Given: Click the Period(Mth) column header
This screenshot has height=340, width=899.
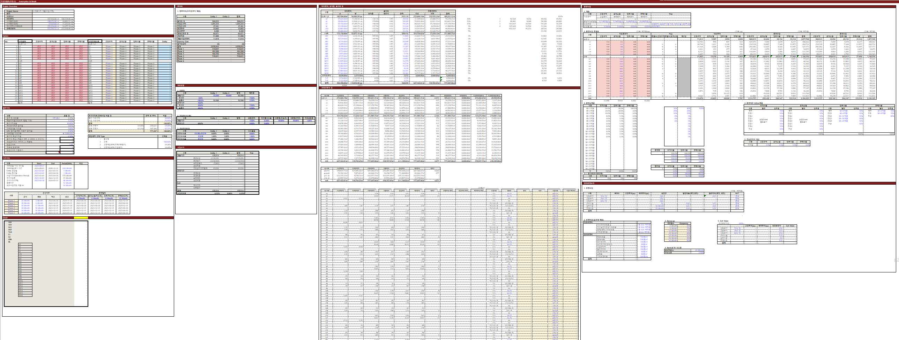Looking at the screenshot, I should point(67,163).
